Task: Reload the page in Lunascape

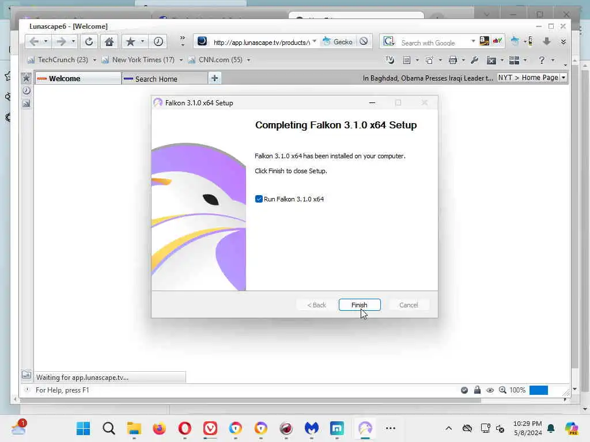Action: (x=89, y=41)
